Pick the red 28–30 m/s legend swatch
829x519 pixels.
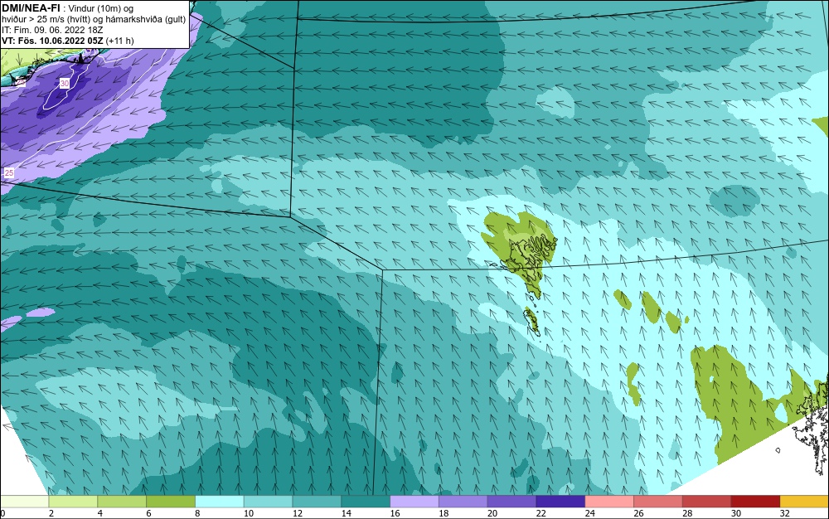click(706, 502)
